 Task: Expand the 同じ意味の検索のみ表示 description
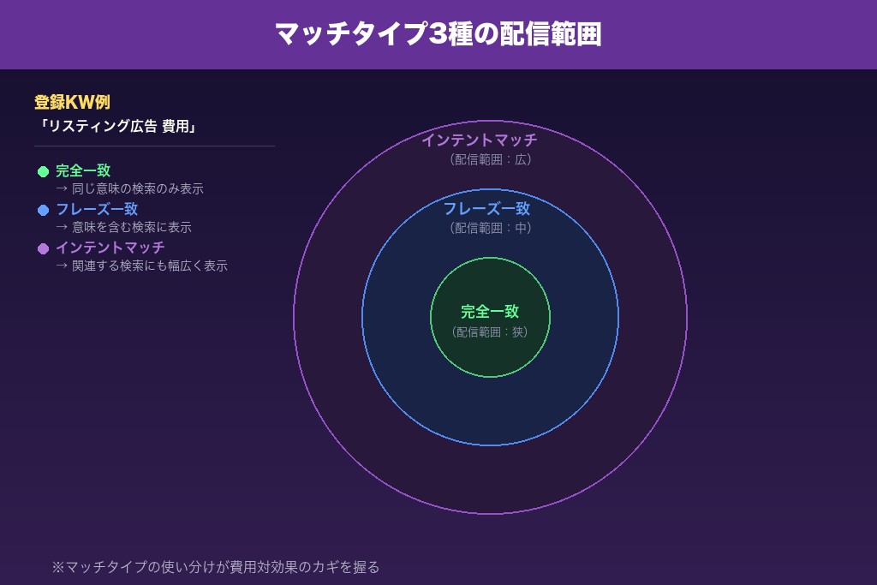(128, 188)
